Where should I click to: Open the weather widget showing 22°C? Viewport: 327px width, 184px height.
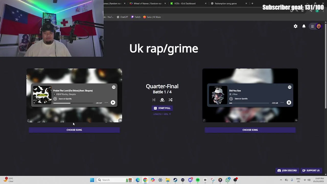tap(8, 180)
